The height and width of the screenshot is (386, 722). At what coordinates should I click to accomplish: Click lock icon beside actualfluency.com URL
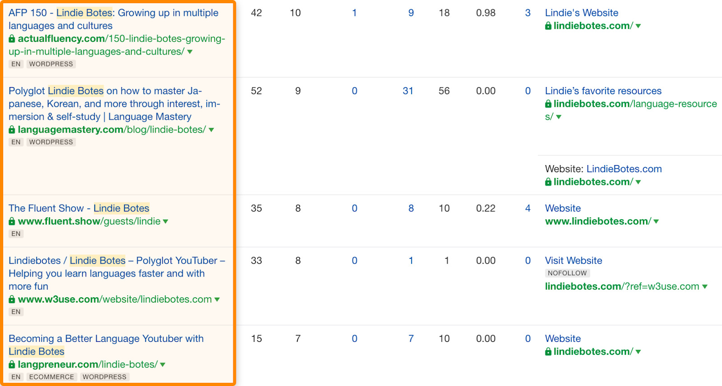[12, 39]
